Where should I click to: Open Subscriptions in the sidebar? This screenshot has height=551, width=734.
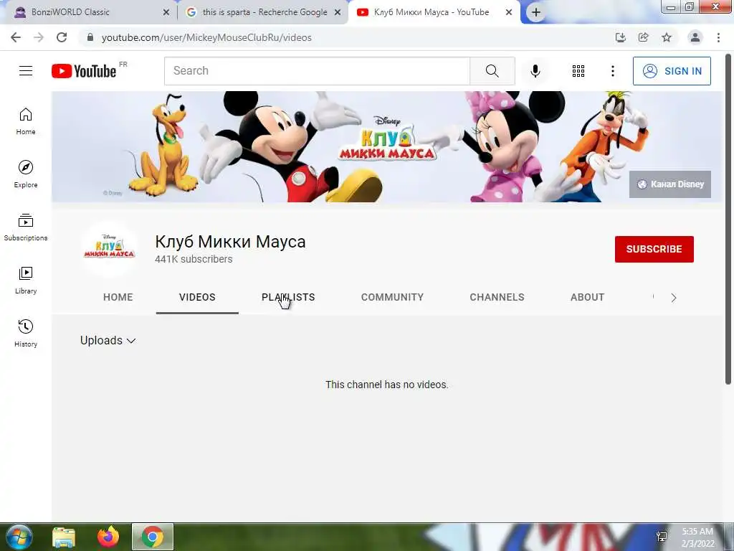[26, 227]
